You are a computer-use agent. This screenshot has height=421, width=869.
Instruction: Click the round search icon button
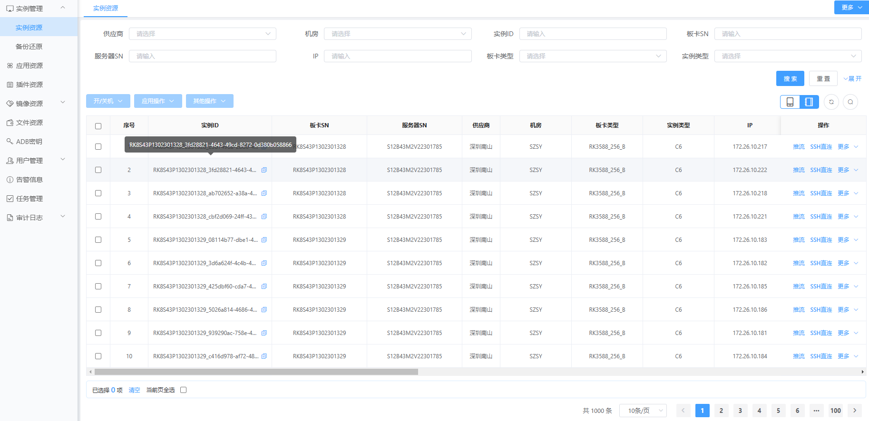(x=850, y=102)
